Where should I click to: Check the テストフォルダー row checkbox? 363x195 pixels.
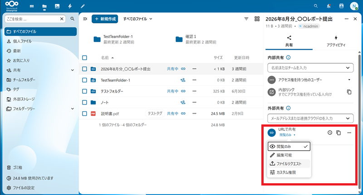(84, 91)
